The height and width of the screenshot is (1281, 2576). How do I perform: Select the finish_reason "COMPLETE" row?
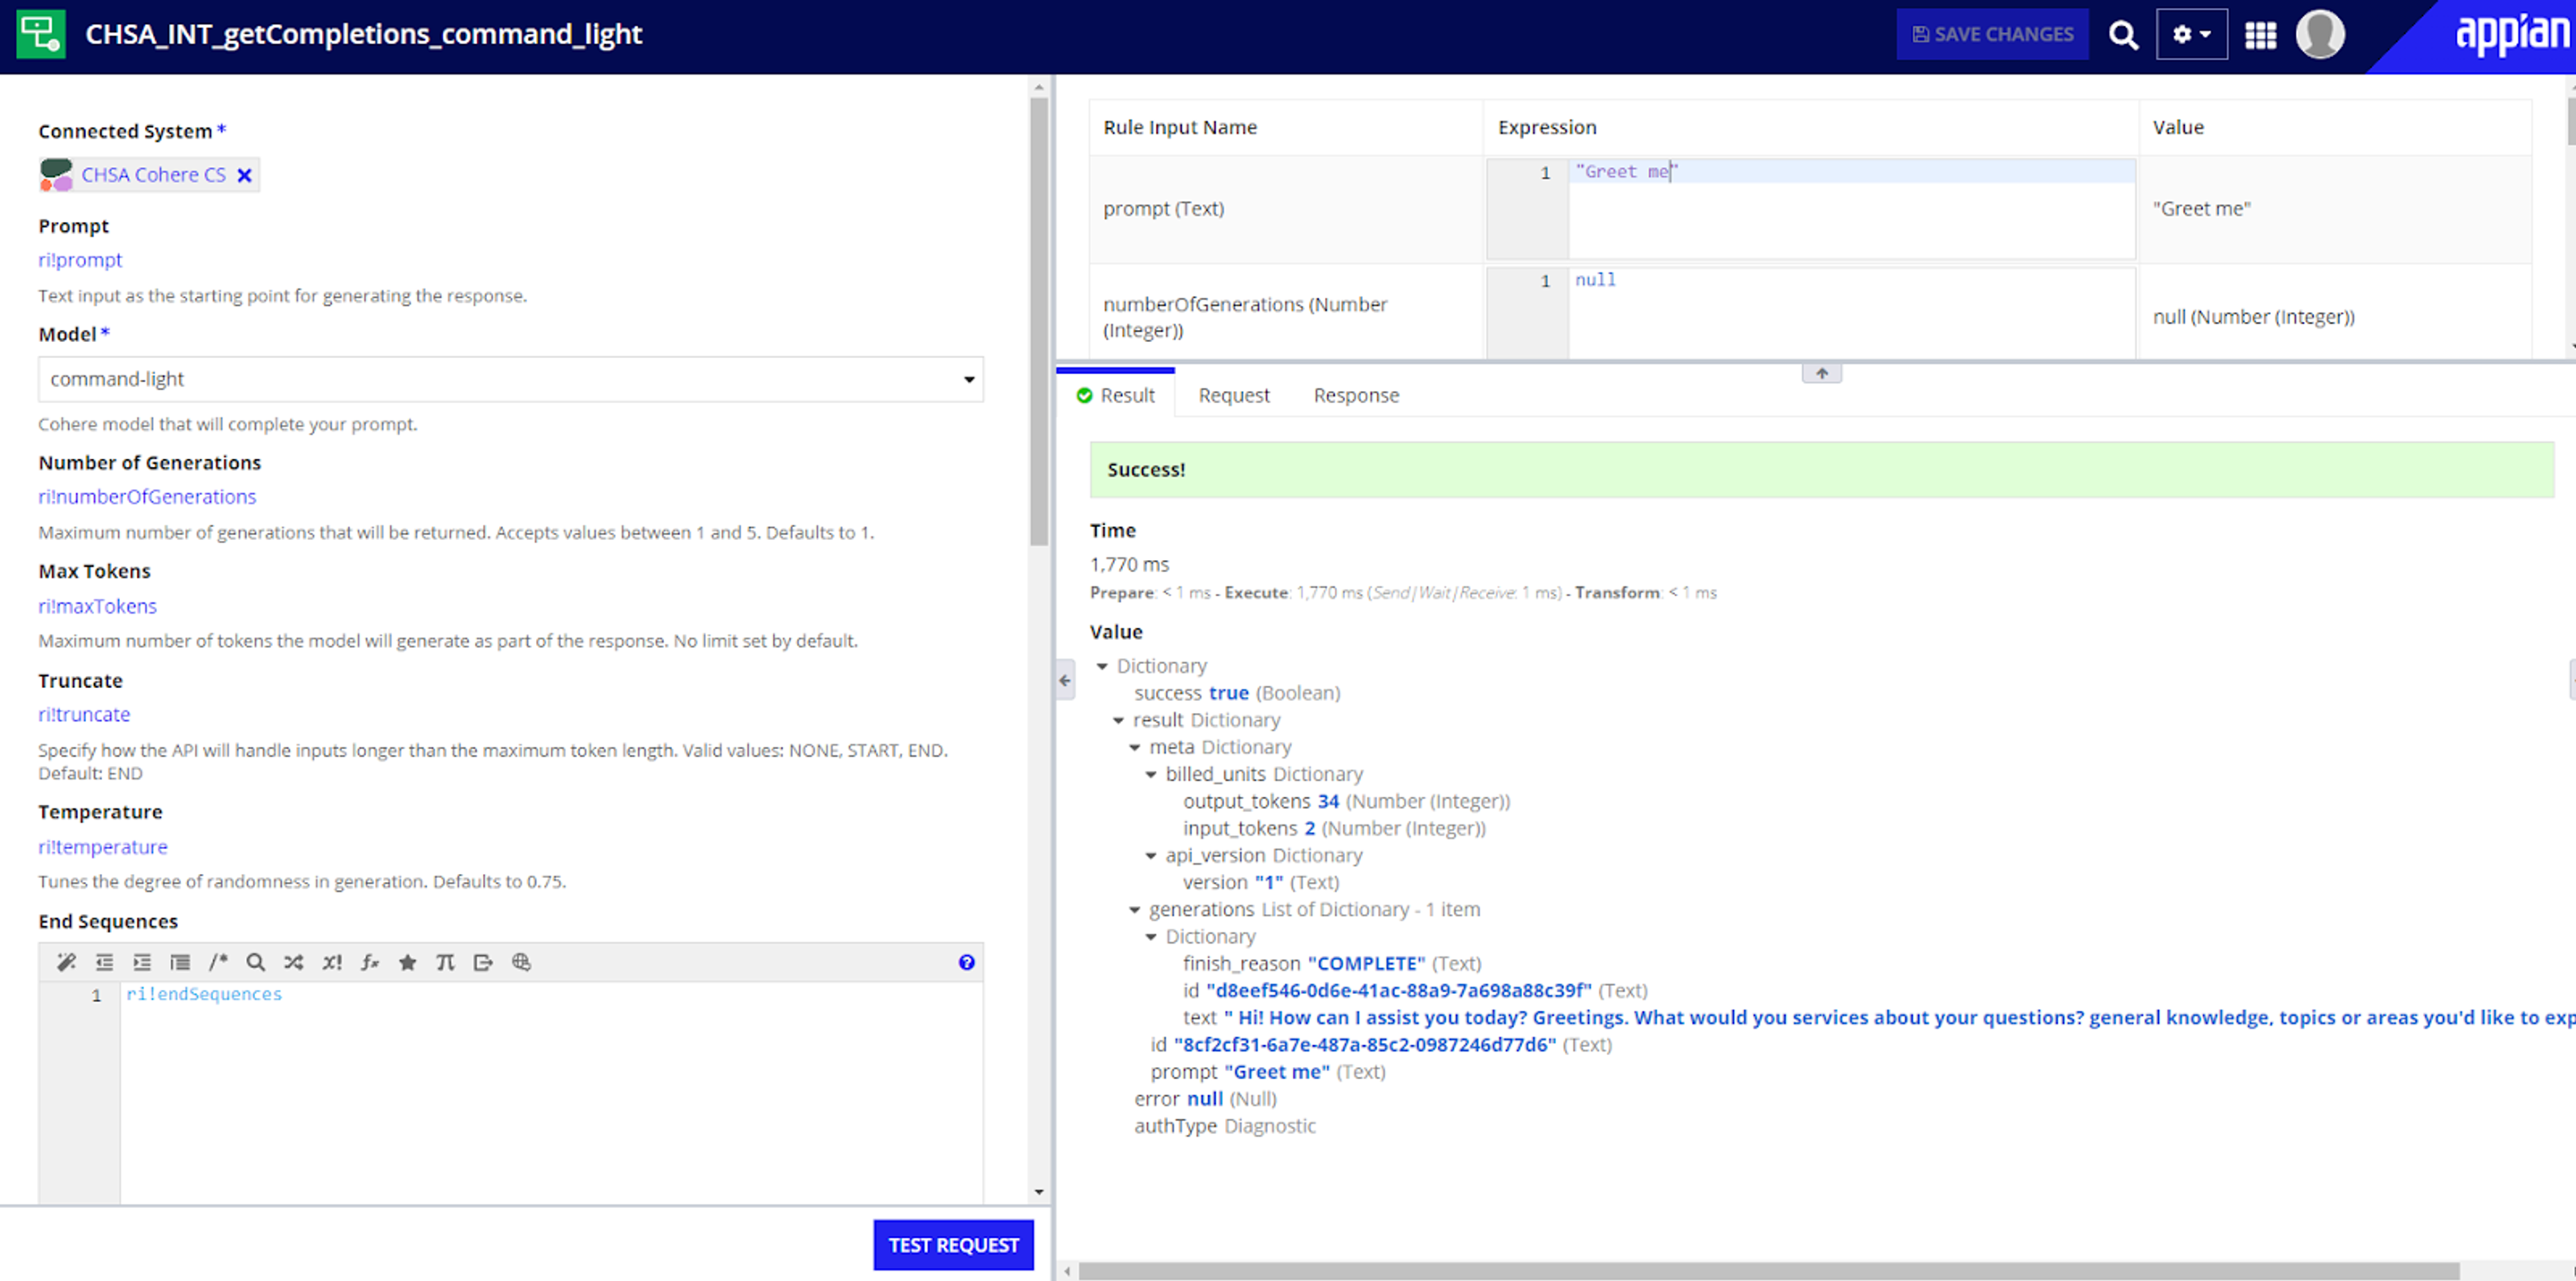[x=1331, y=963]
